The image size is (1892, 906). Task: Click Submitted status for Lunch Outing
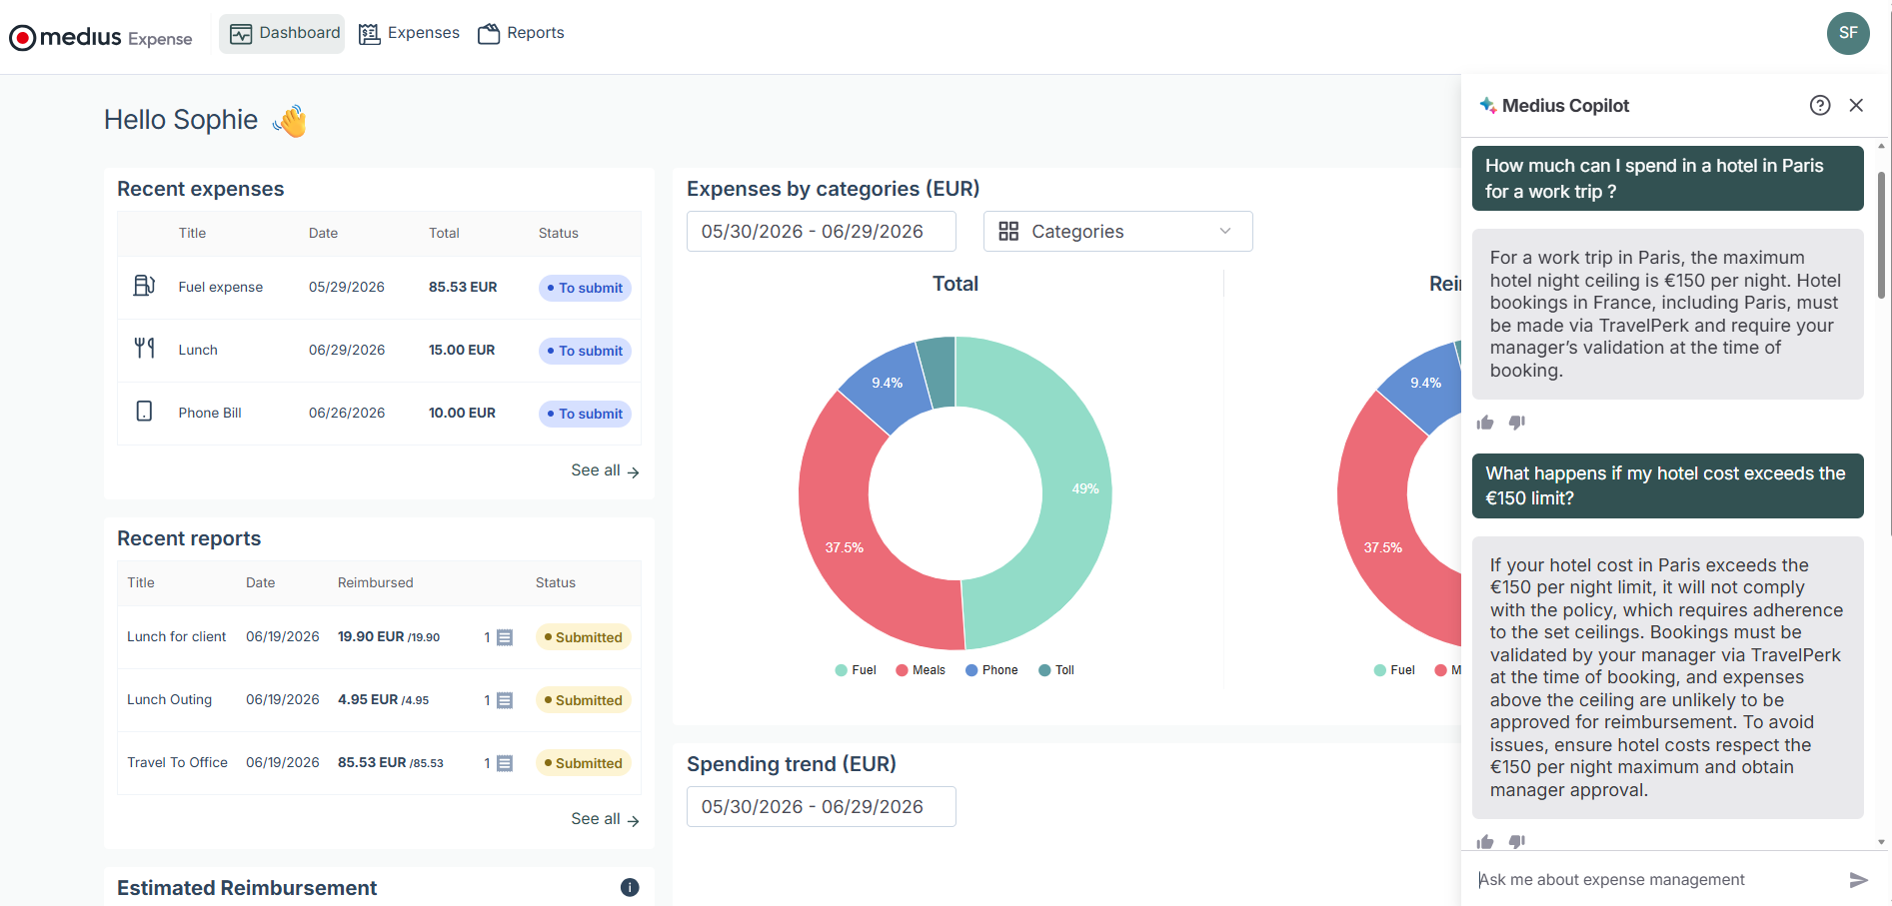click(584, 700)
